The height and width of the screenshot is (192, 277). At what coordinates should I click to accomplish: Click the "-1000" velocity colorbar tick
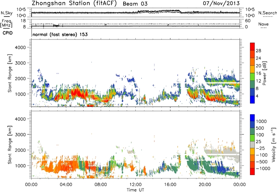click(x=263, y=168)
